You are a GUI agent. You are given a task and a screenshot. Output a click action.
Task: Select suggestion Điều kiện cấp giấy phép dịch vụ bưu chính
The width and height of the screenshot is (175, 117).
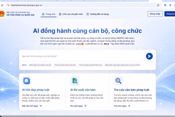[x=123, y=65]
